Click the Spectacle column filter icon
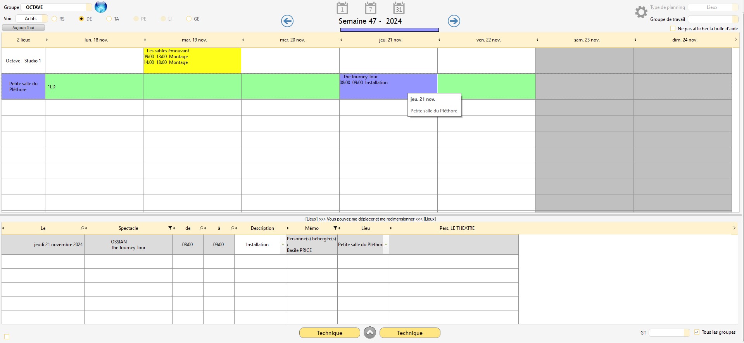744x343 pixels. pos(170,228)
